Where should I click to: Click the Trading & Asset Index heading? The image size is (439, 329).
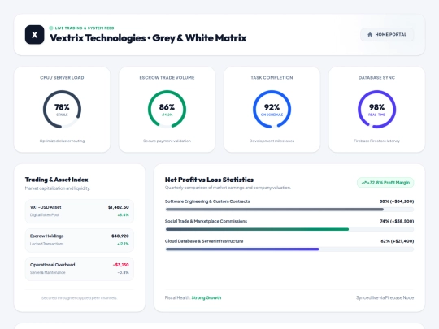pyautogui.click(x=57, y=180)
